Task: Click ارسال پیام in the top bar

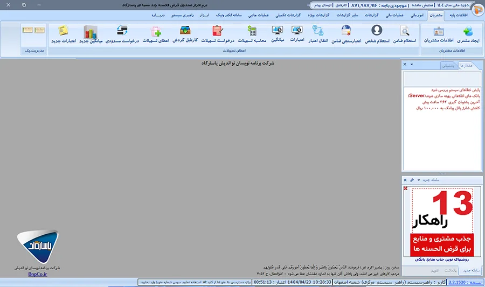Action: pyautogui.click(x=323, y=5)
